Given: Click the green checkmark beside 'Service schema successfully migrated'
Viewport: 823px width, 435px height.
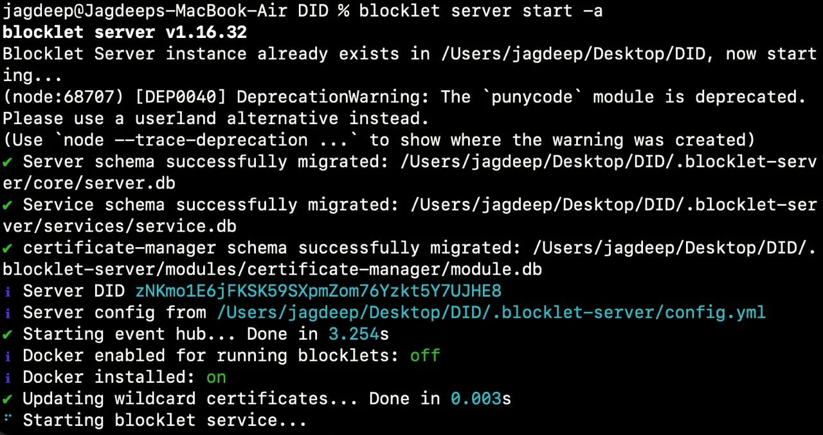Looking at the screenshot, I should coord(8,205).
